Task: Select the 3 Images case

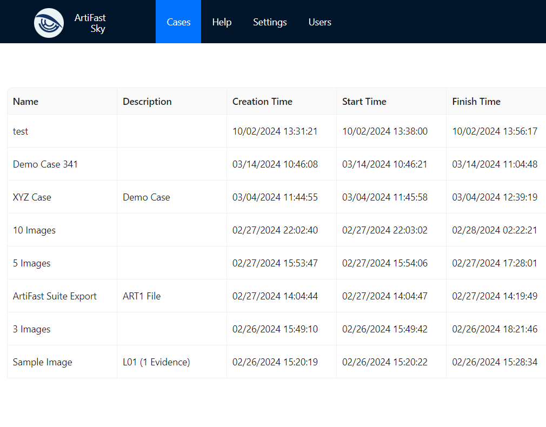Action: [31, 329]
